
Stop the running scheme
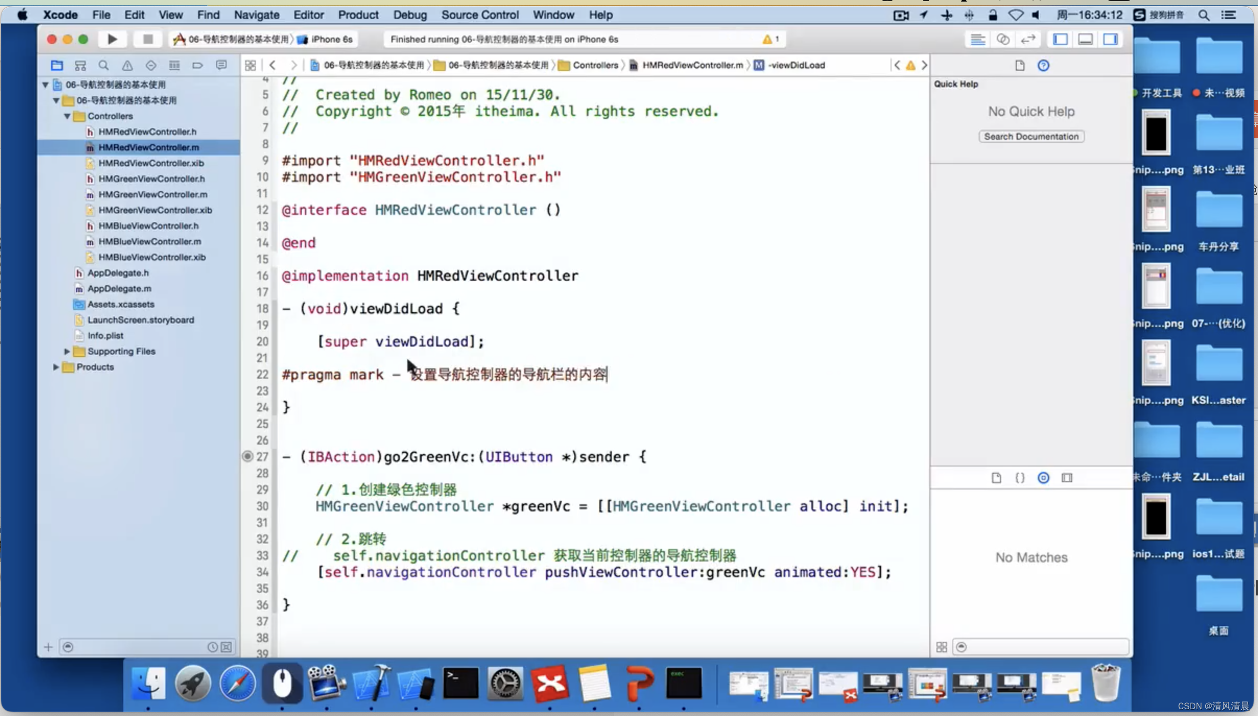[148, 39]
